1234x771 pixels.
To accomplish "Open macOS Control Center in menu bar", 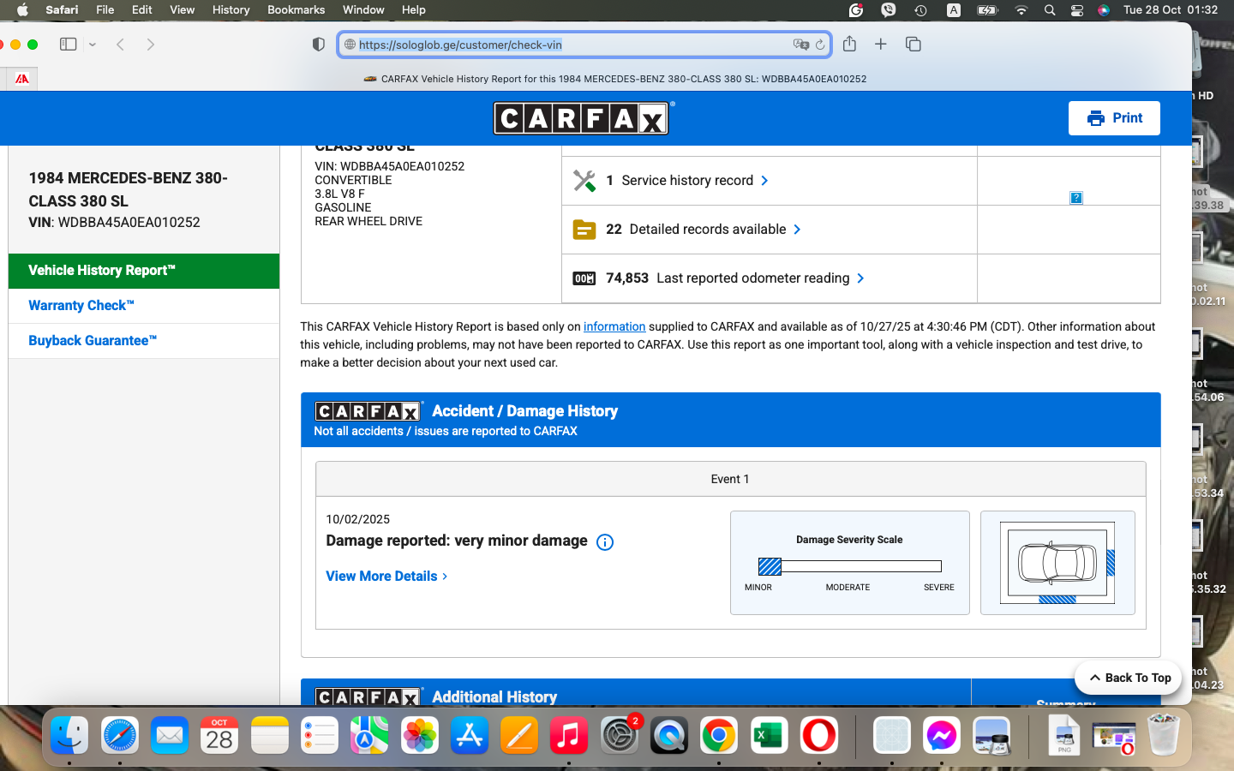I will (x=1077, y=10).
